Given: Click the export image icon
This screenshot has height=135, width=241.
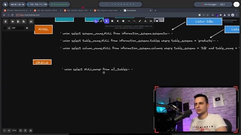Looking at the screenshot, I should click(24, 22).
